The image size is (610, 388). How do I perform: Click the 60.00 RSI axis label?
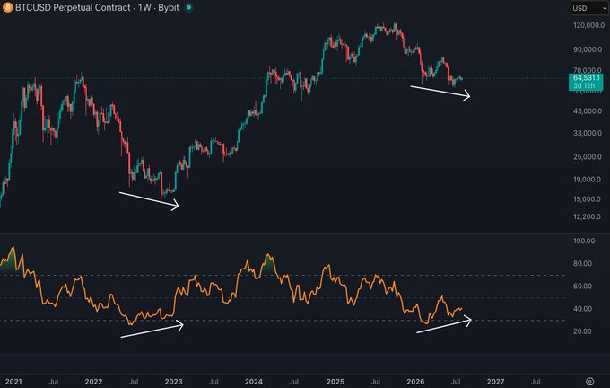tap(582, 287)
